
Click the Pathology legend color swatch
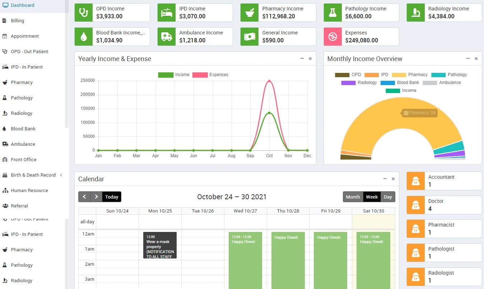pos(438,75)
